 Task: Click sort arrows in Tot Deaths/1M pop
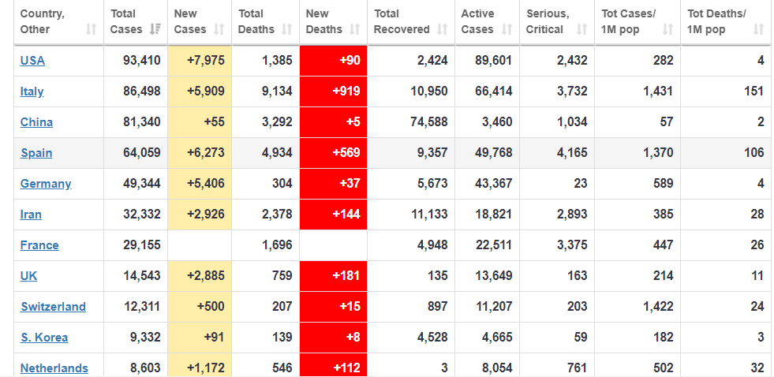[758, 29]
